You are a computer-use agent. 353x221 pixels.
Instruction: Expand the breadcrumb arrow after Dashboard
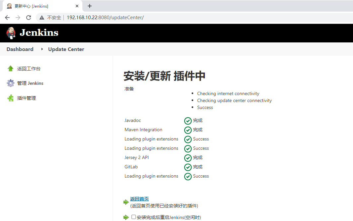point(42,49)
